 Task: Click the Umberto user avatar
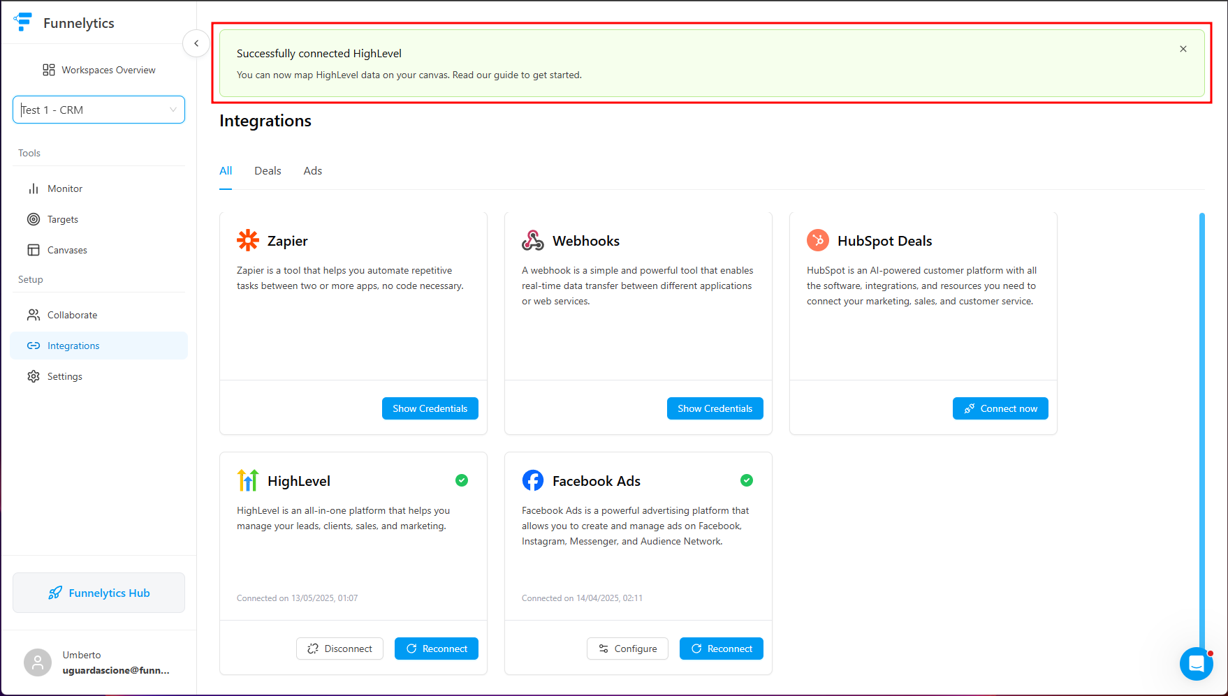[38, 662]
